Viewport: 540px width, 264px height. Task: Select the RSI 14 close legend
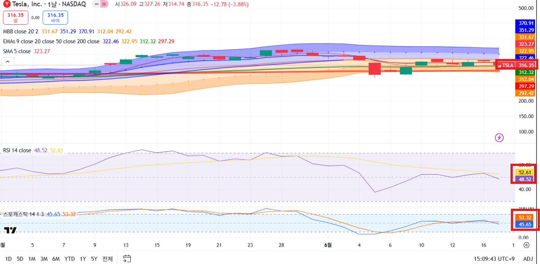tap(17, 150)
